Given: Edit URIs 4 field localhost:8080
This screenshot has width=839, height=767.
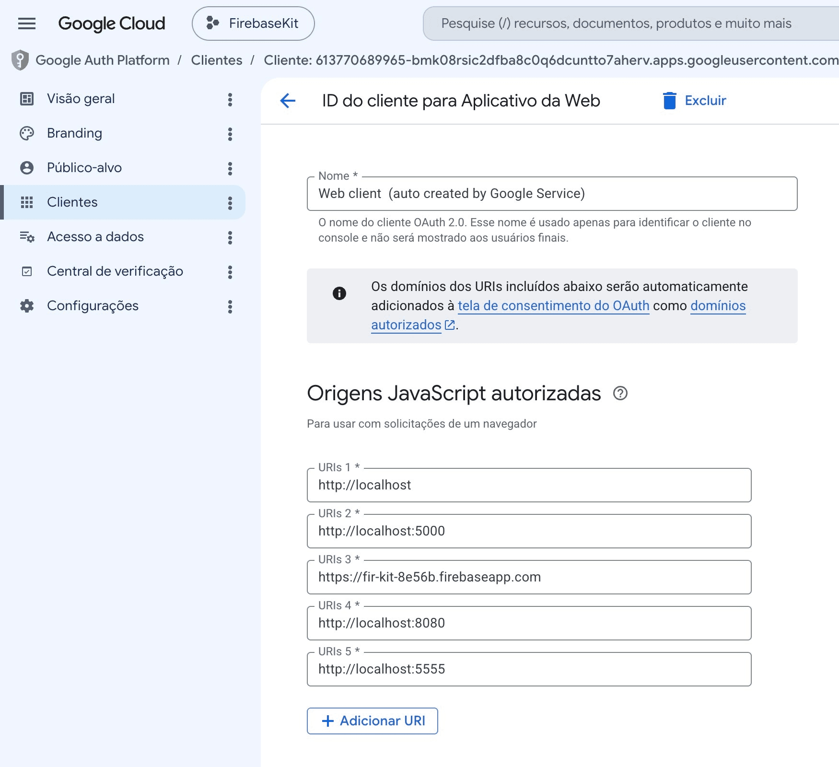Looking at the screenshot, I should tap(529, 623).
